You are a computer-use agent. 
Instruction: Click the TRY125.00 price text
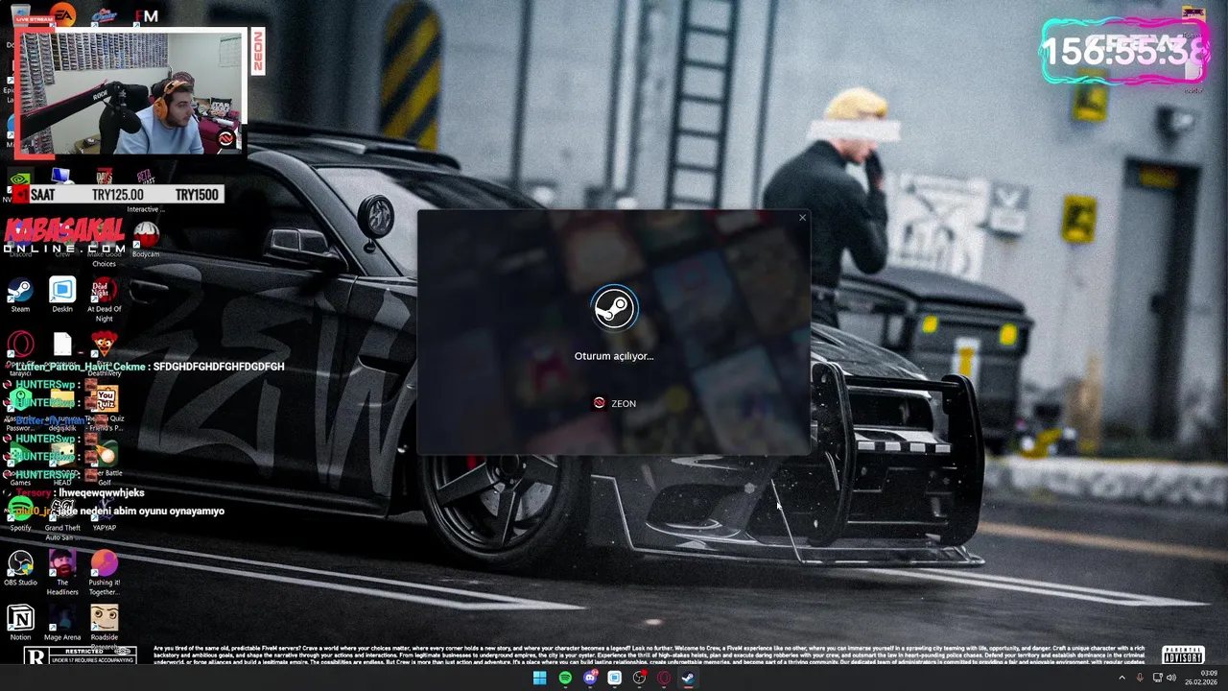[x=117, y=195]
